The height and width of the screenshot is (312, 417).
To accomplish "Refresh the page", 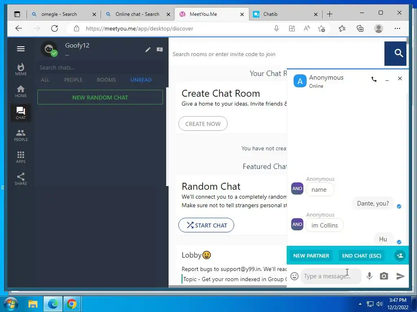I will point(55,28).
